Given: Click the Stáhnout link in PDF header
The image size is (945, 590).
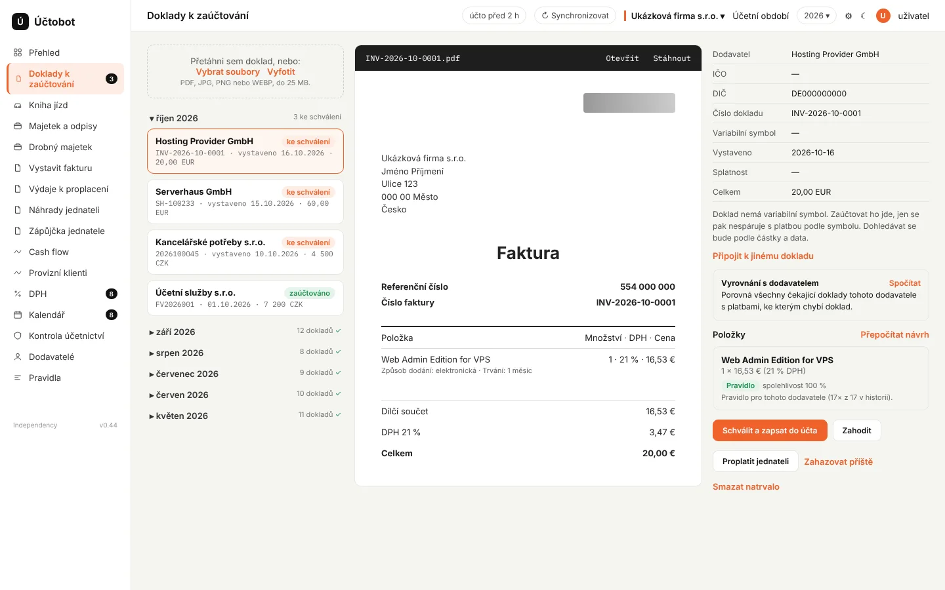Looking at the screenshot, I should (x=671, y=58).
